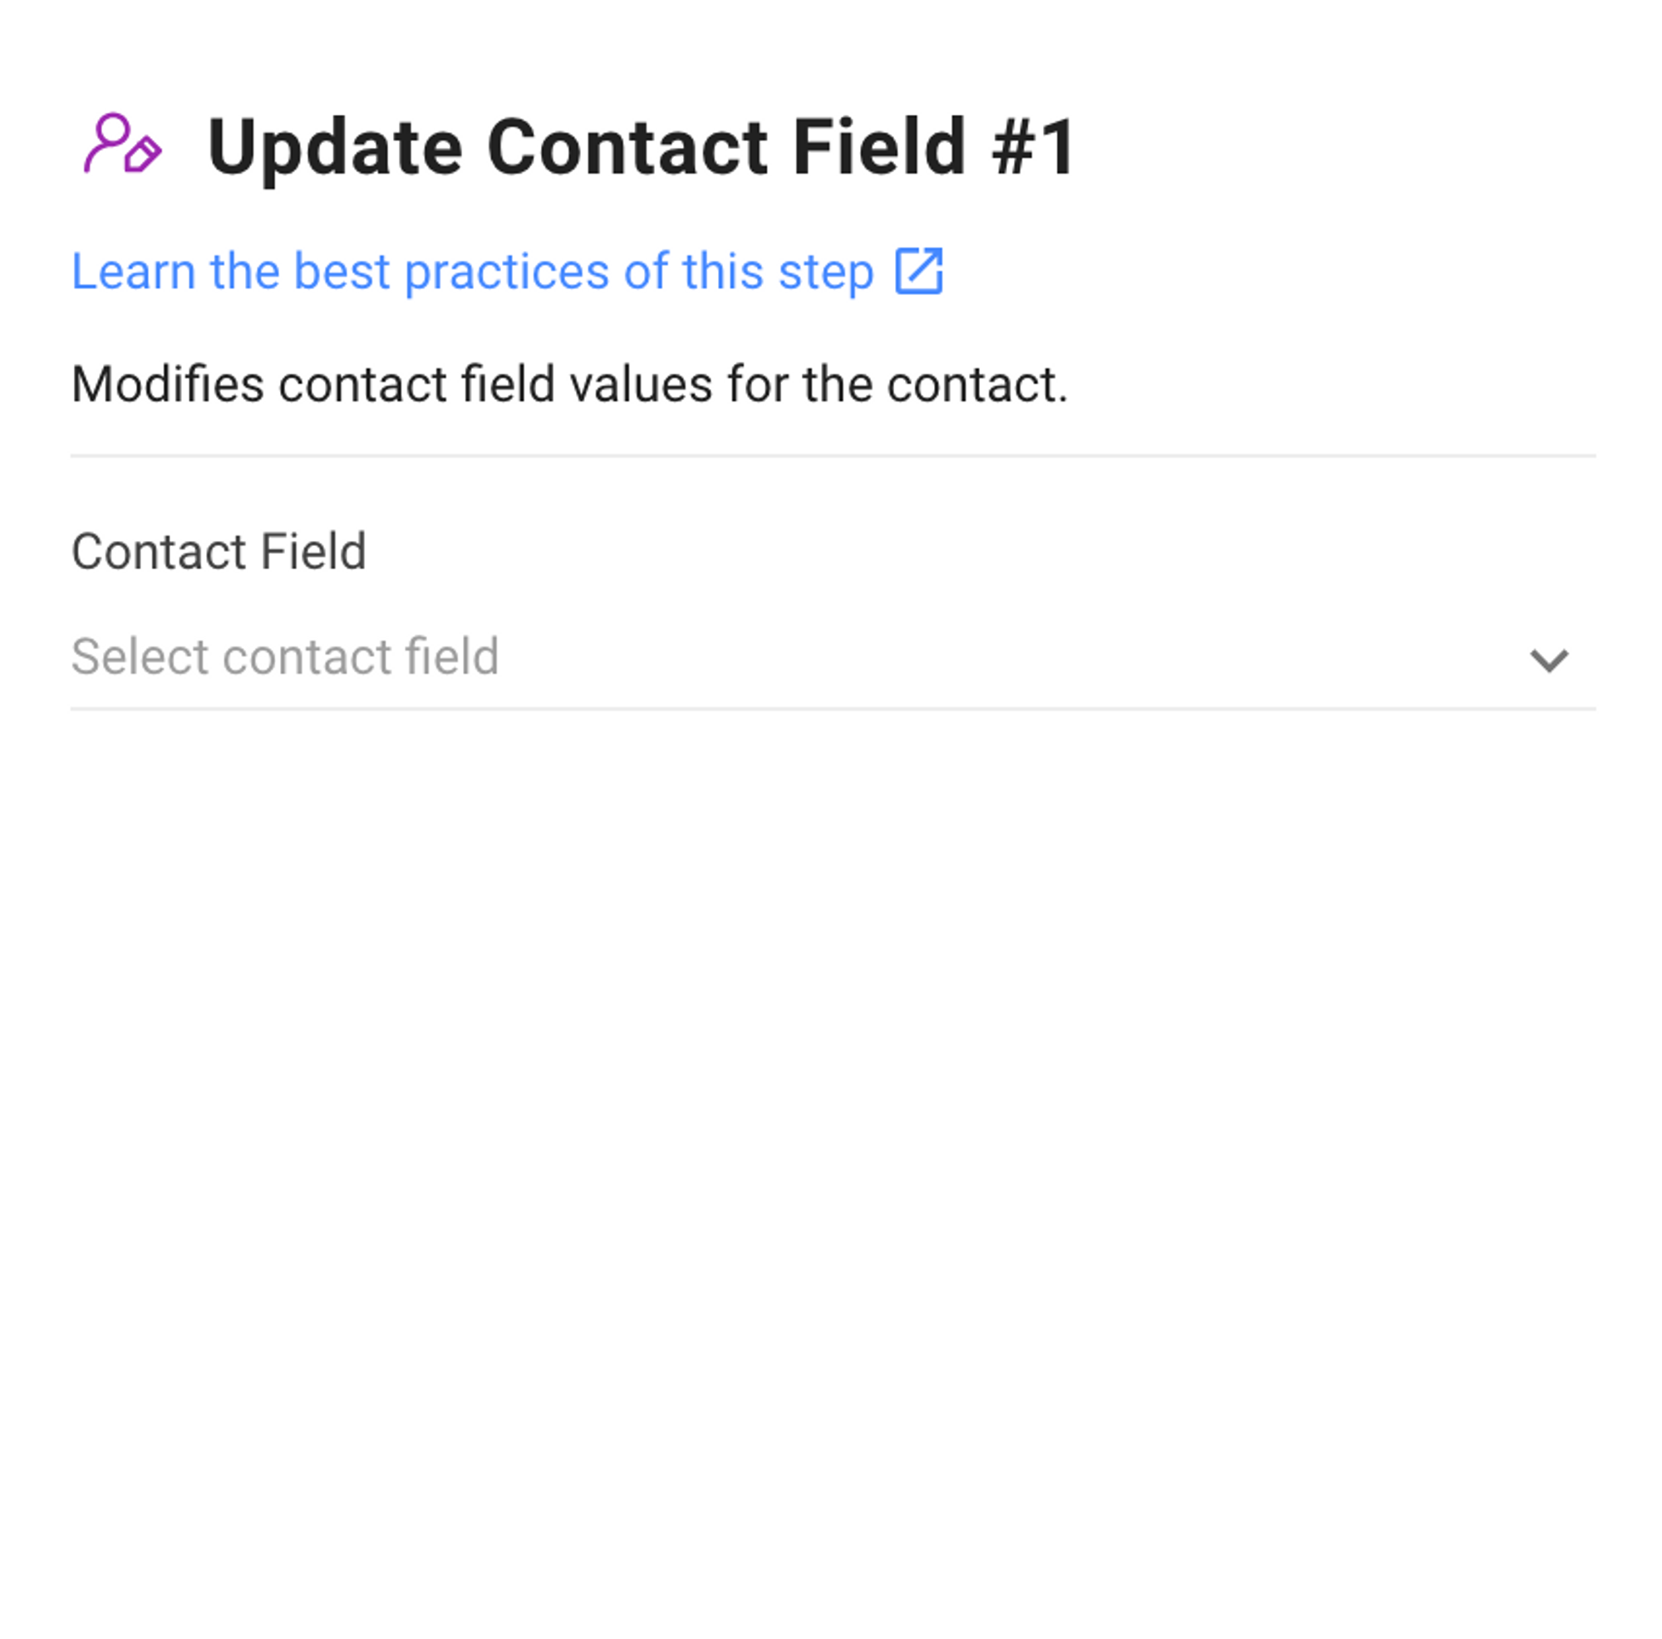Open 'Learn the best practices' link

pos(472,272)
